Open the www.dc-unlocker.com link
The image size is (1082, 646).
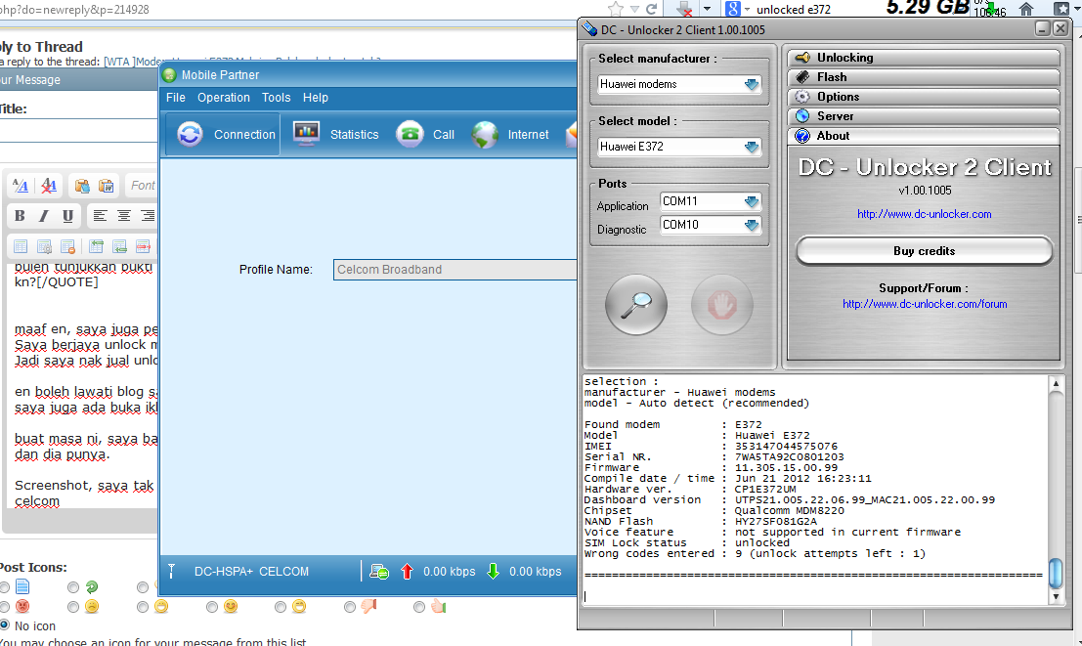point(924,214)
